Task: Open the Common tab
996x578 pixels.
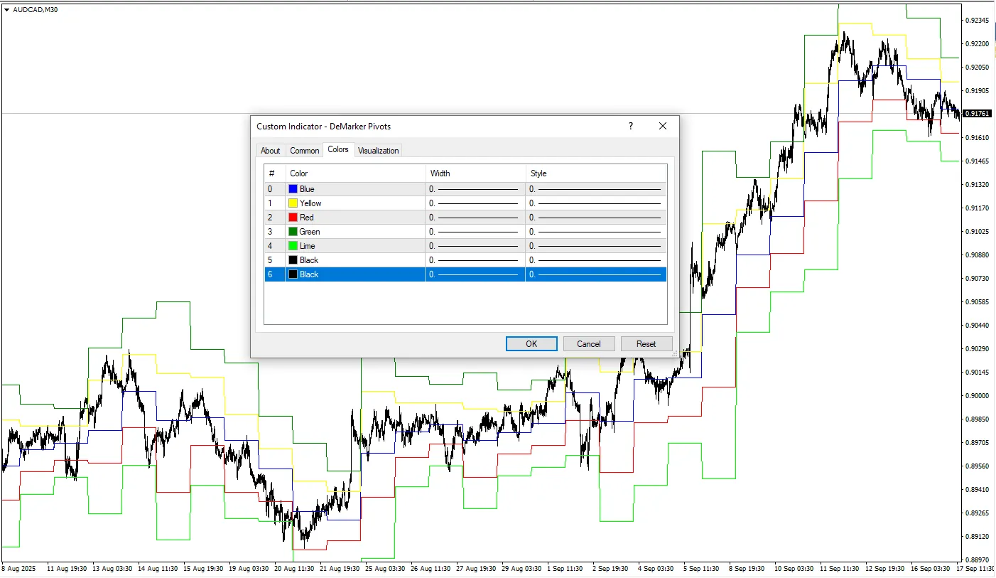Action: click(304, 151)
